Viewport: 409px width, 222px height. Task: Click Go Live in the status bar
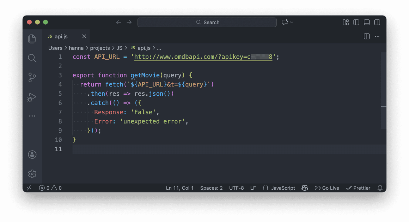pyautogui.click(x=327, y=188)
